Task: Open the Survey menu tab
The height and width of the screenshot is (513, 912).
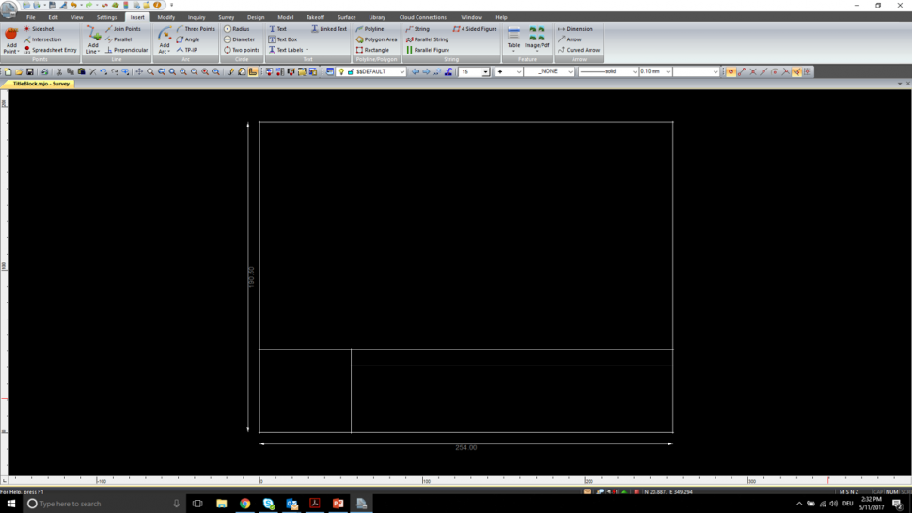Action: coord(226,17)
